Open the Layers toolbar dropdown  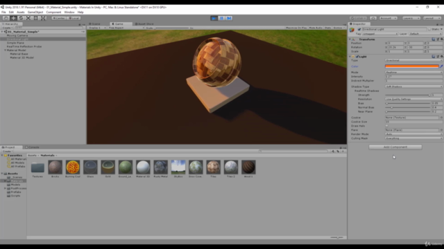click(x=411, y=18)
